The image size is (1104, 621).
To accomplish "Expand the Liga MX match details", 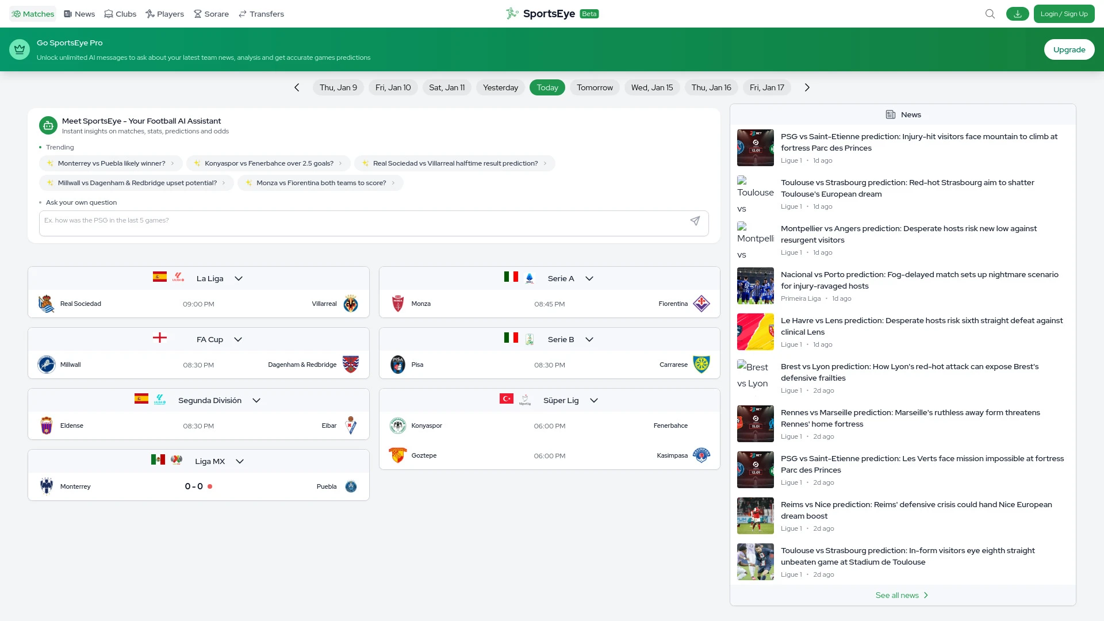I will (x=240, y=461).
